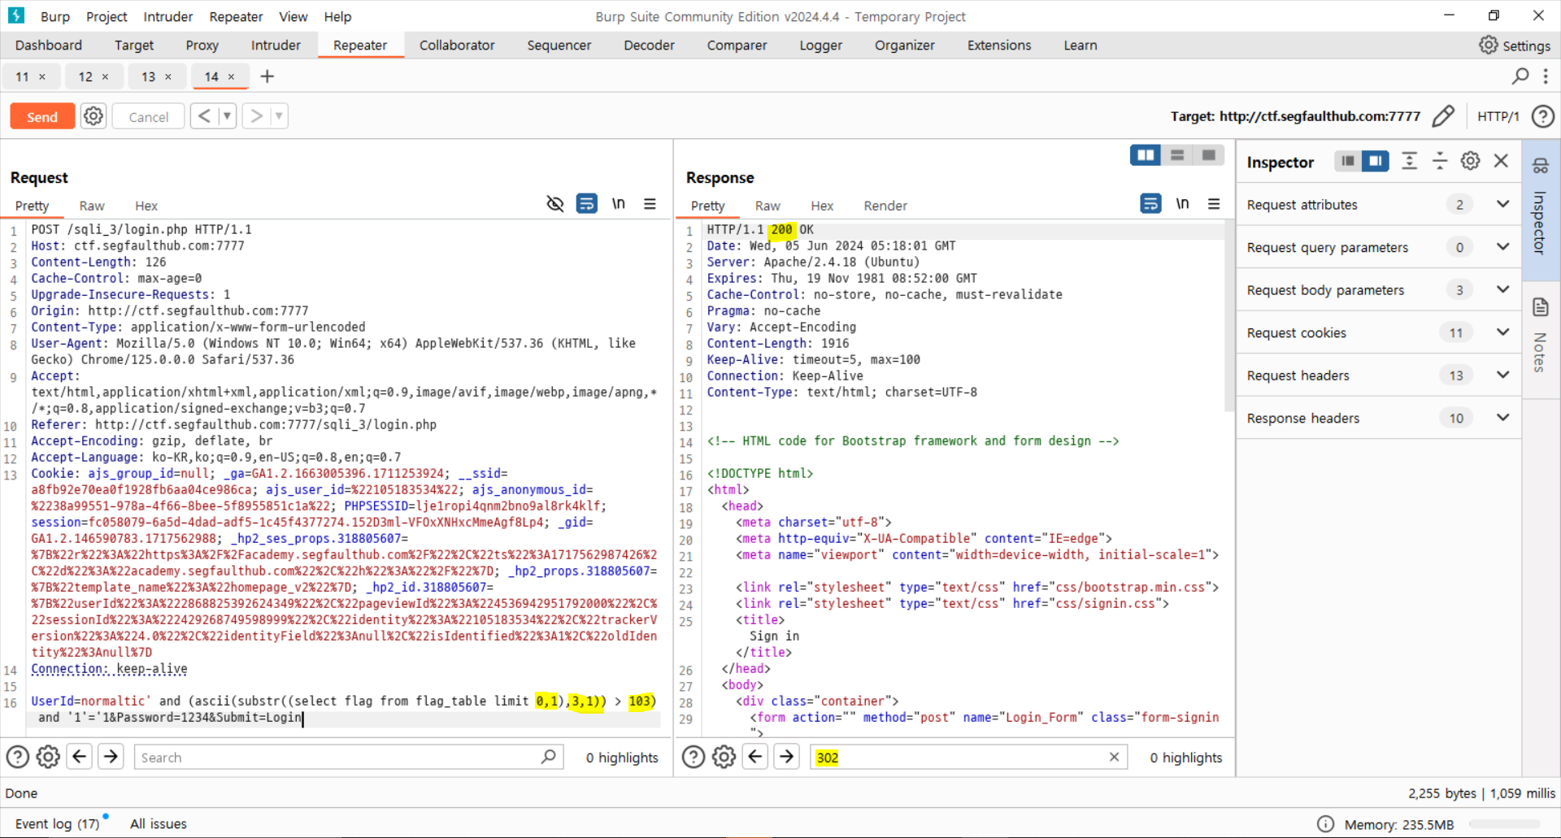Open All issues in status bar

[159, 823]
